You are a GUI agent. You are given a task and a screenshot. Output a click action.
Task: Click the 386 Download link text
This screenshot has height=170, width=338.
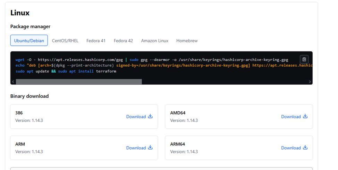[x=136, y=117]
